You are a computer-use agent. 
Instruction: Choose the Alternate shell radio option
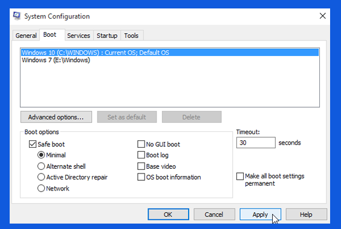41,166
